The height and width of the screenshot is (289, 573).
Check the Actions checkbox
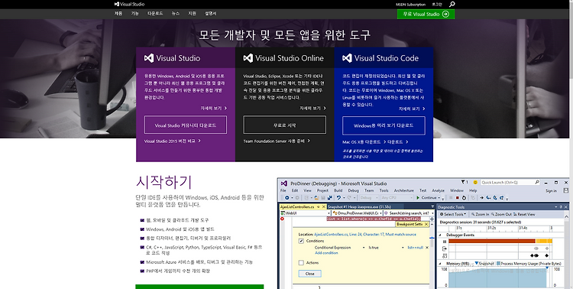301,263
